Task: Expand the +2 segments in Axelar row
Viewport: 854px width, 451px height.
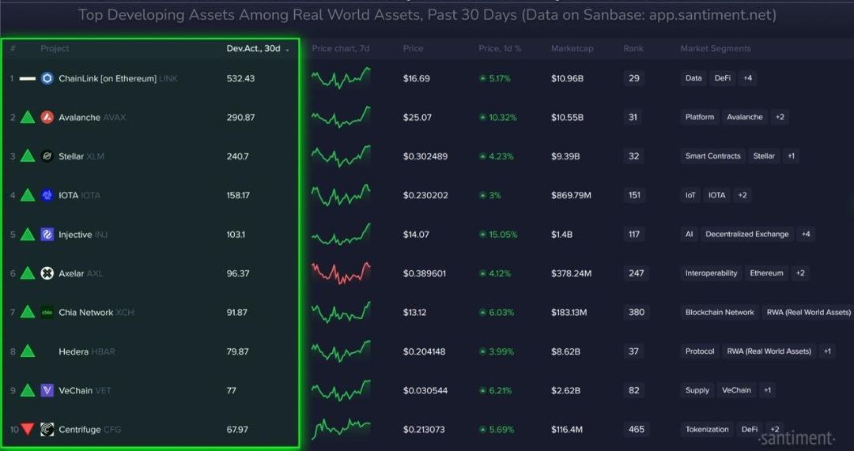Action: [x=800, y=273]
